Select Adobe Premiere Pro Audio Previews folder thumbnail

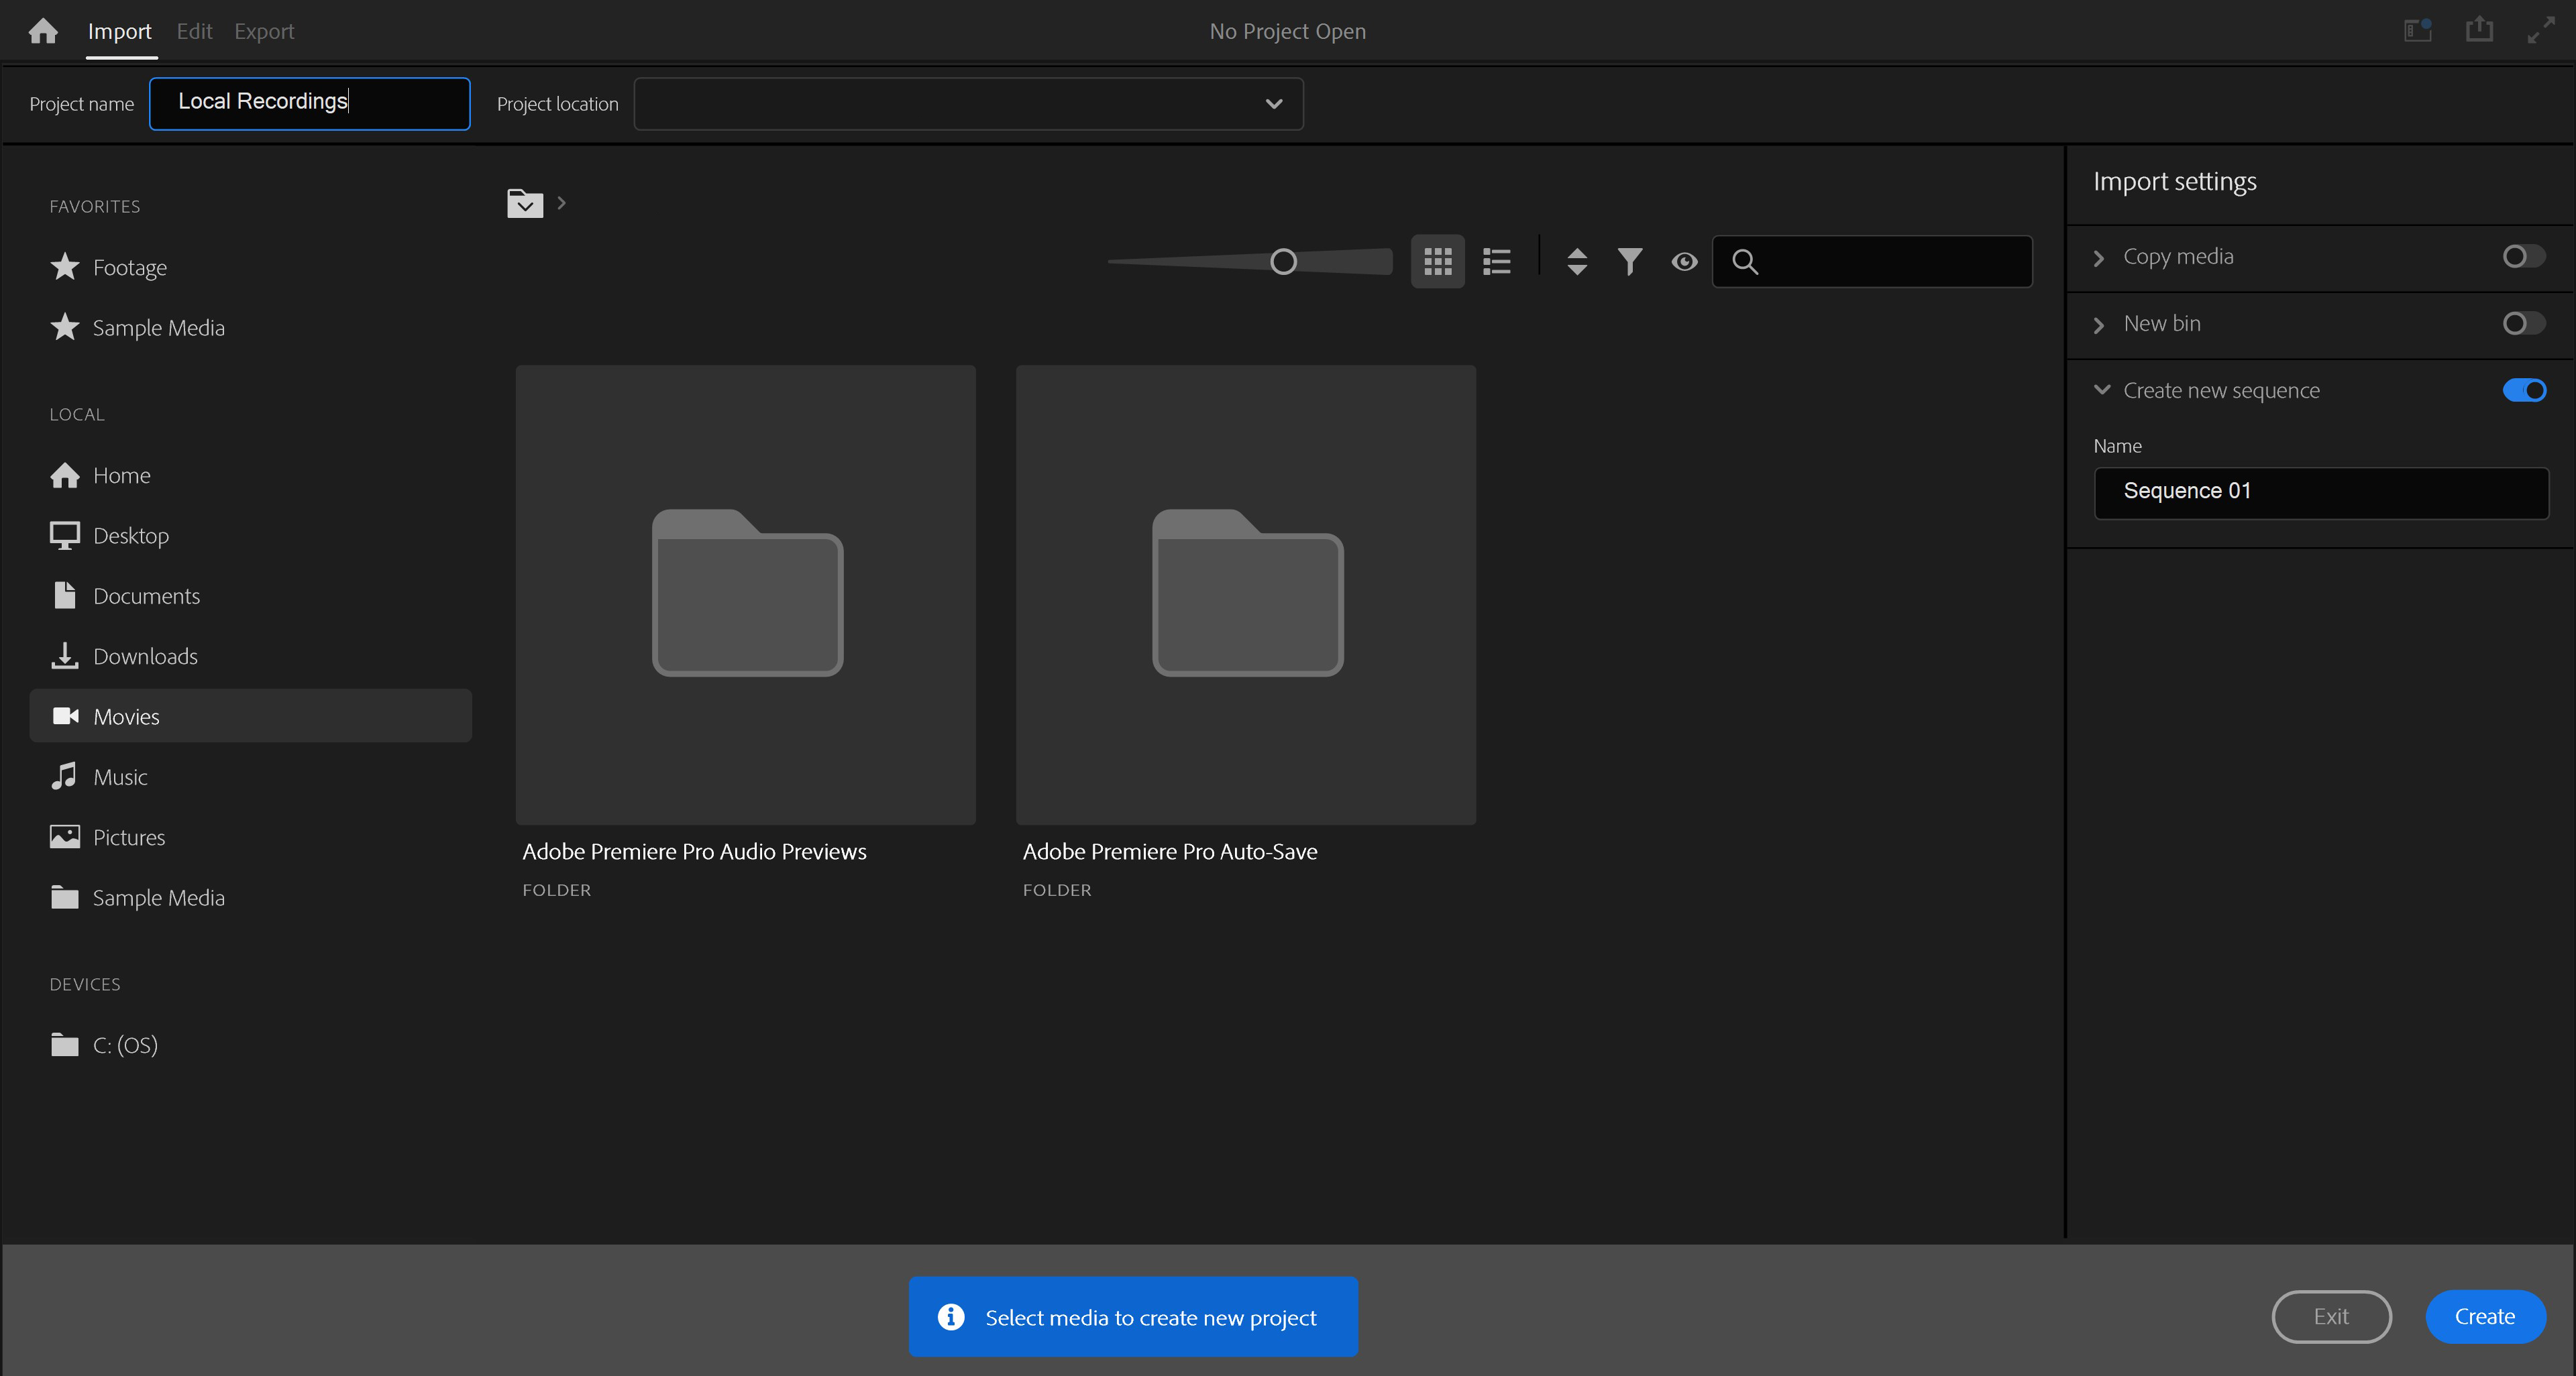(x=746, y=595)
